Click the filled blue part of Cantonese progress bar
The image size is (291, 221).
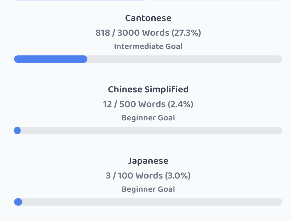click(51, 59)
